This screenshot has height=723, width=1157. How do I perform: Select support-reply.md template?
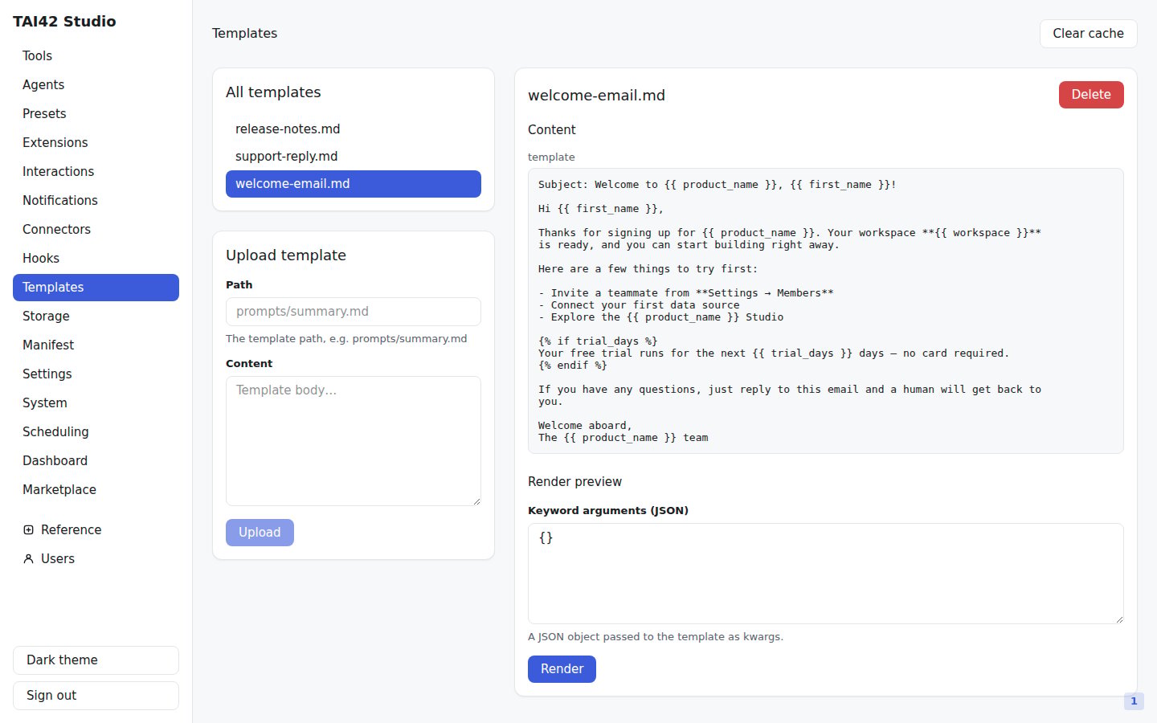(354, 157)
